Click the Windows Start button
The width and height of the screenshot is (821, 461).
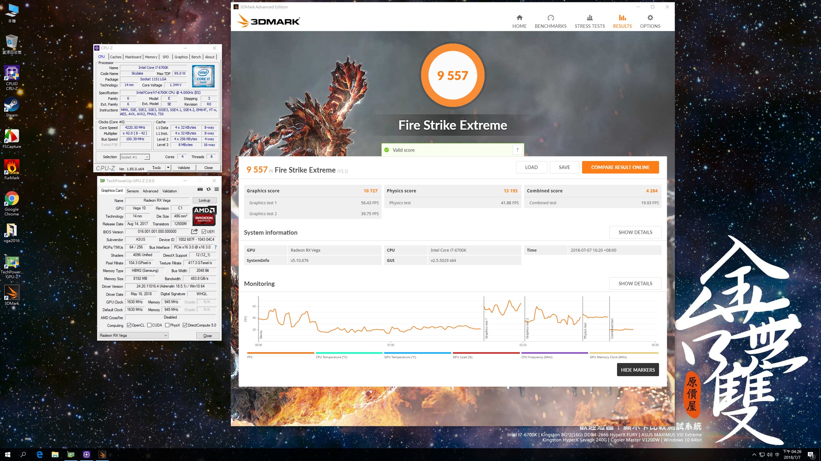(x=8, y=455)
